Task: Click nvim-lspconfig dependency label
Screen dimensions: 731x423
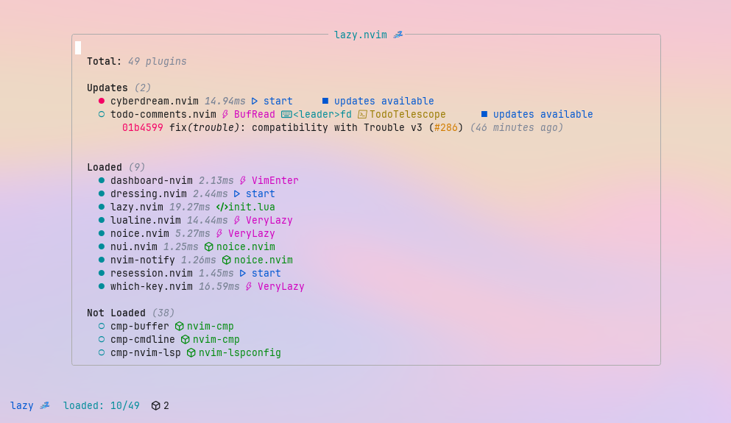Action: click(240, 352)
